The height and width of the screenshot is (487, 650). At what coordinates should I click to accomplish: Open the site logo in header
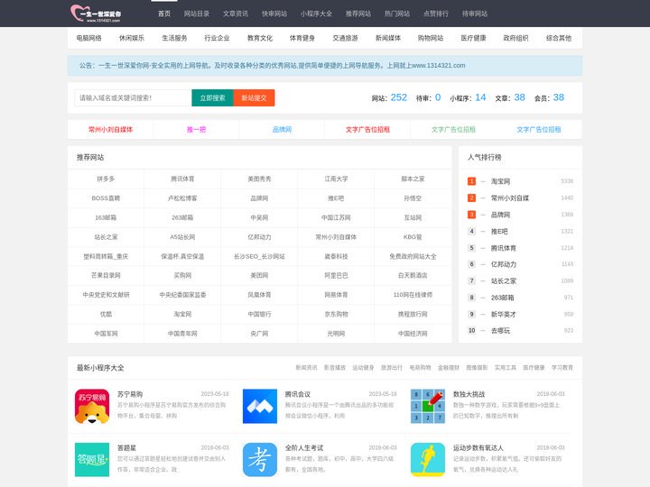pyautogui.click(x=96, y=14)
